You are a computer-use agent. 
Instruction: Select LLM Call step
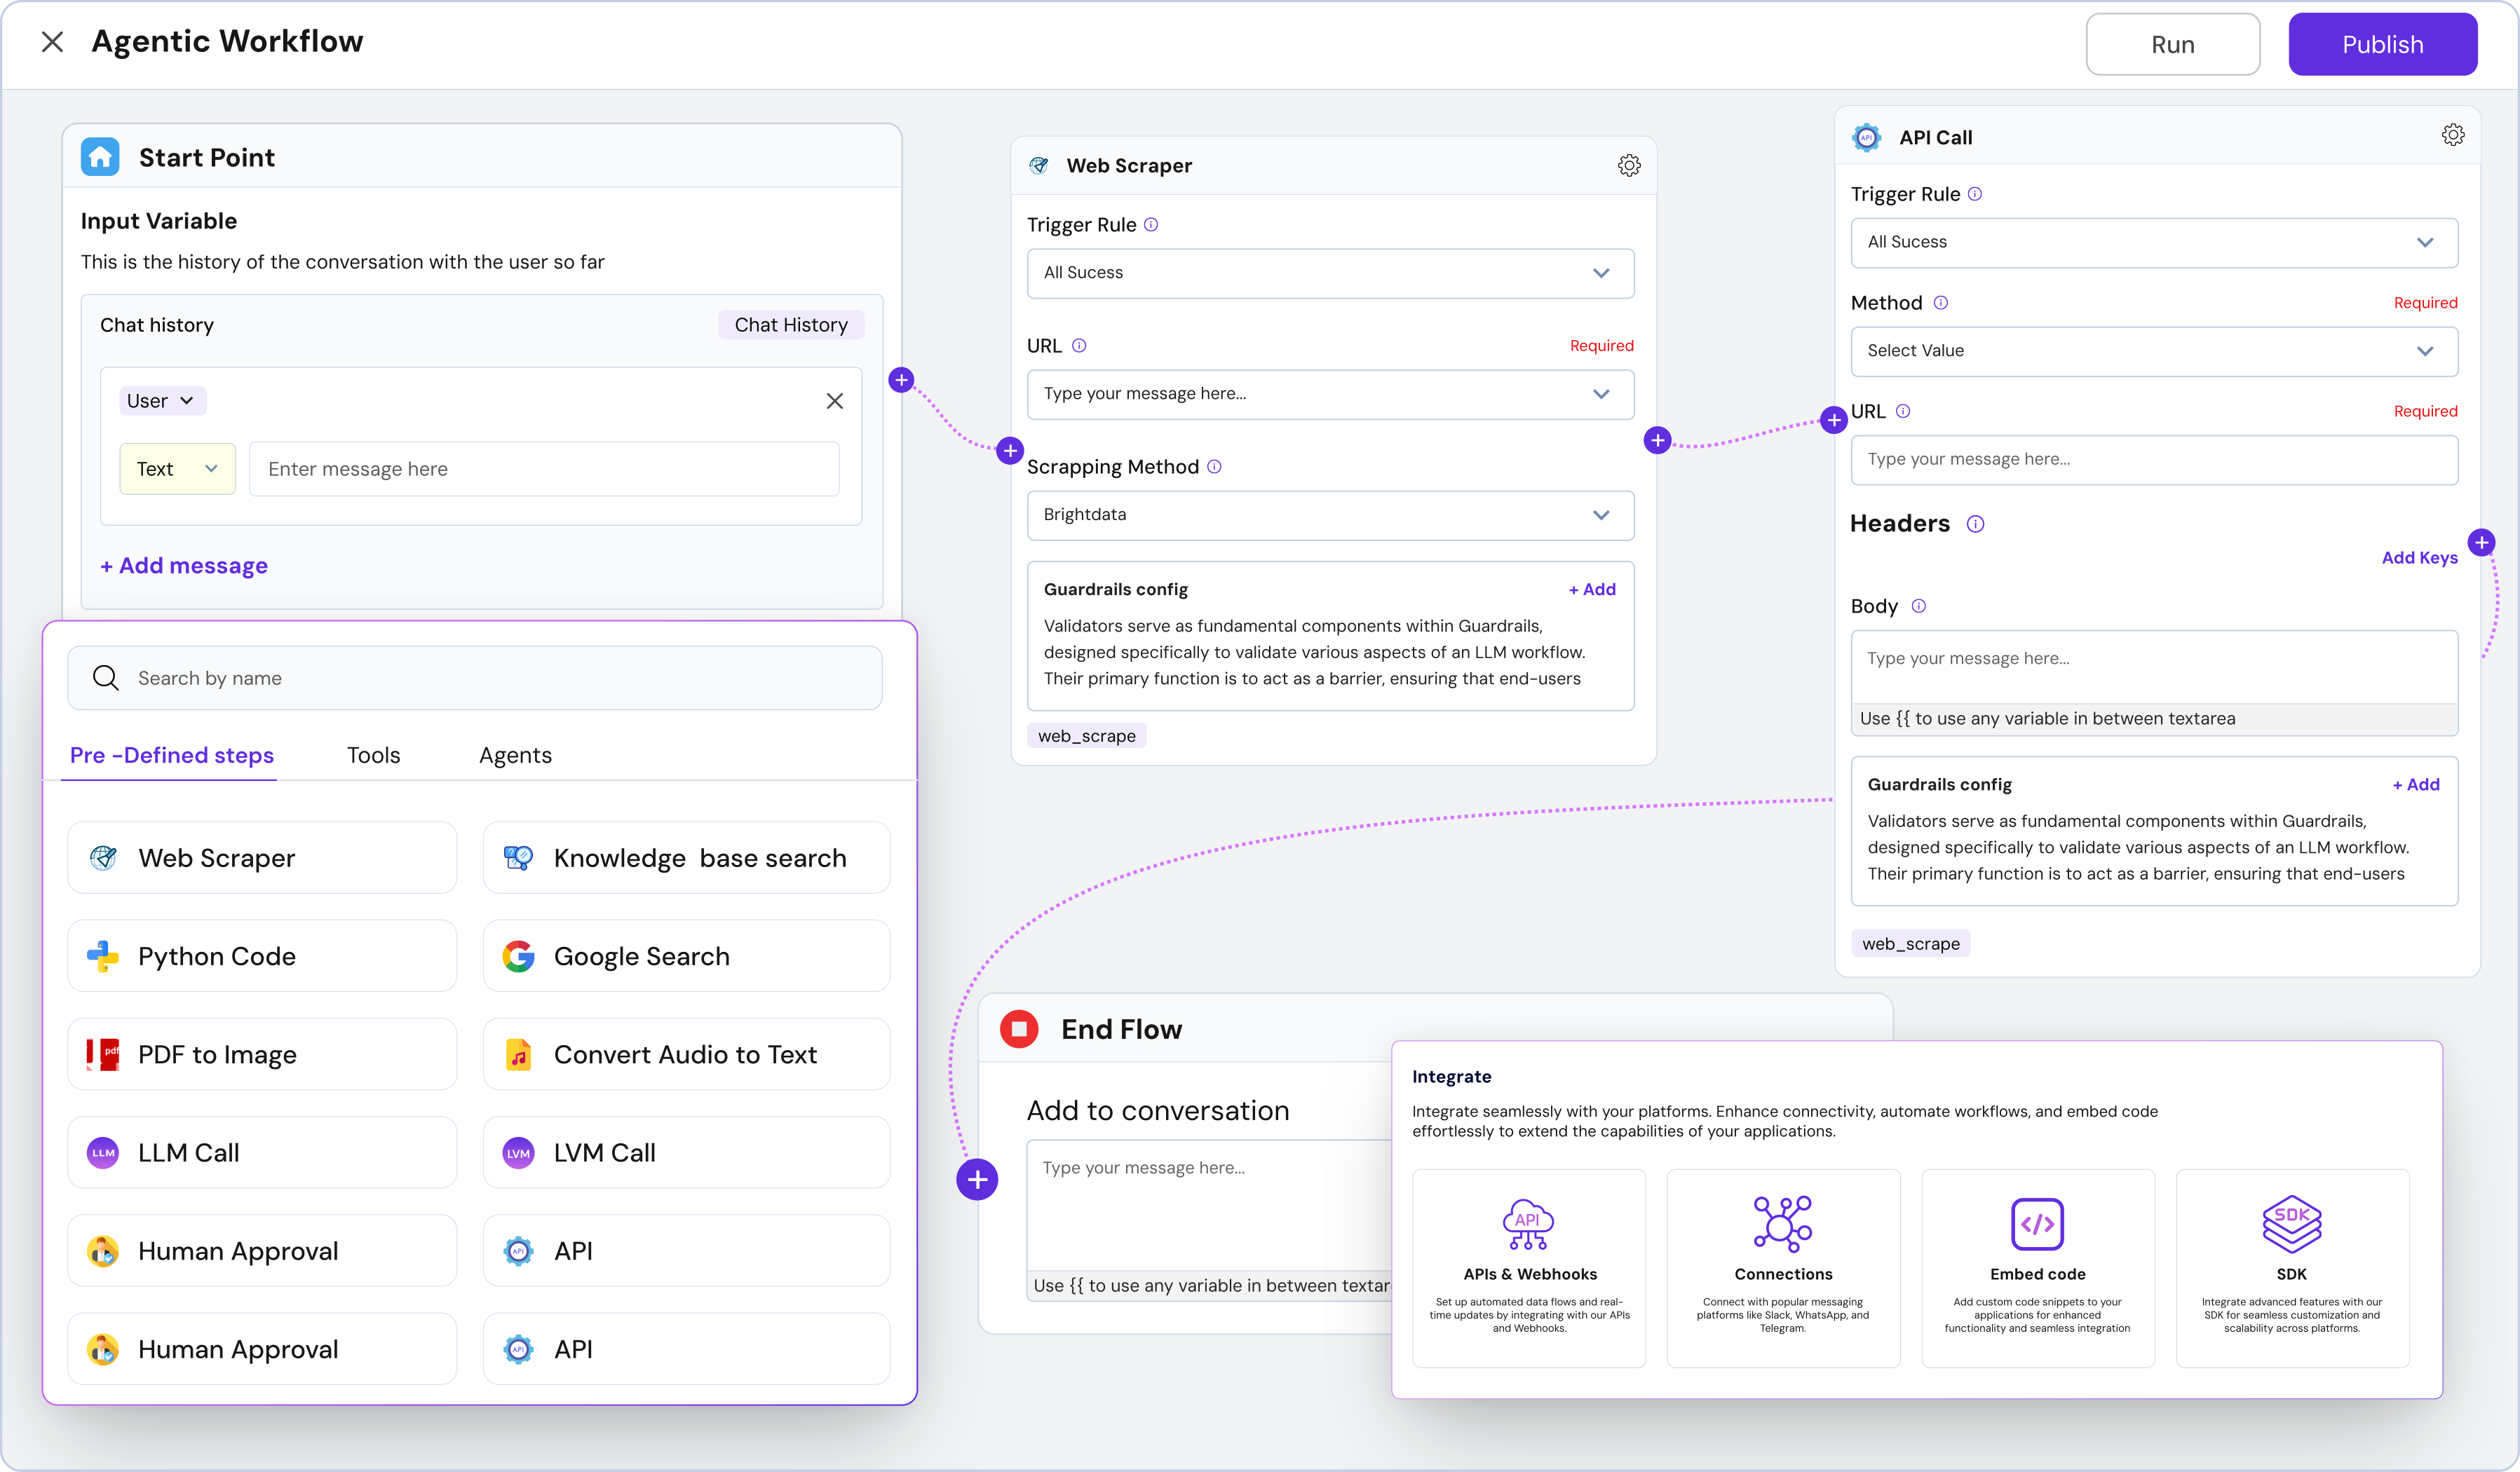[262, 1153]
